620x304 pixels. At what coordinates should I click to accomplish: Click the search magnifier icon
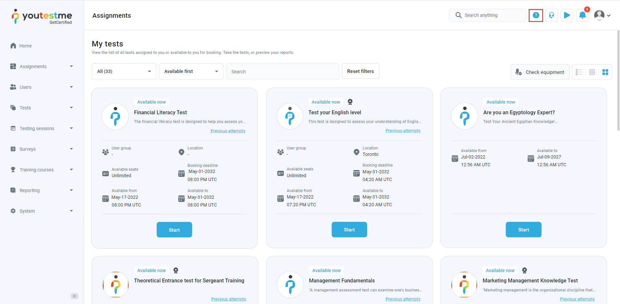tap(458, 15)
